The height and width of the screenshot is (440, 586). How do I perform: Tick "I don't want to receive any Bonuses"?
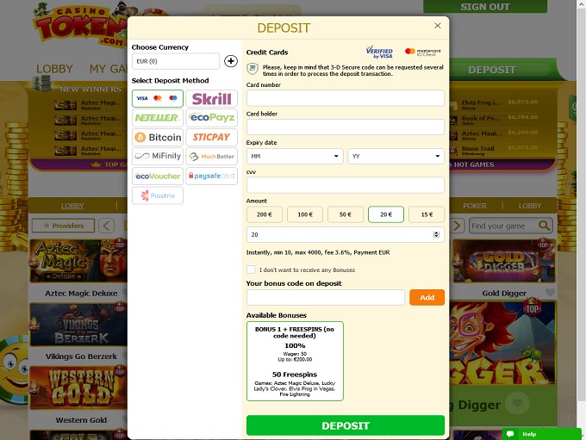251,270
